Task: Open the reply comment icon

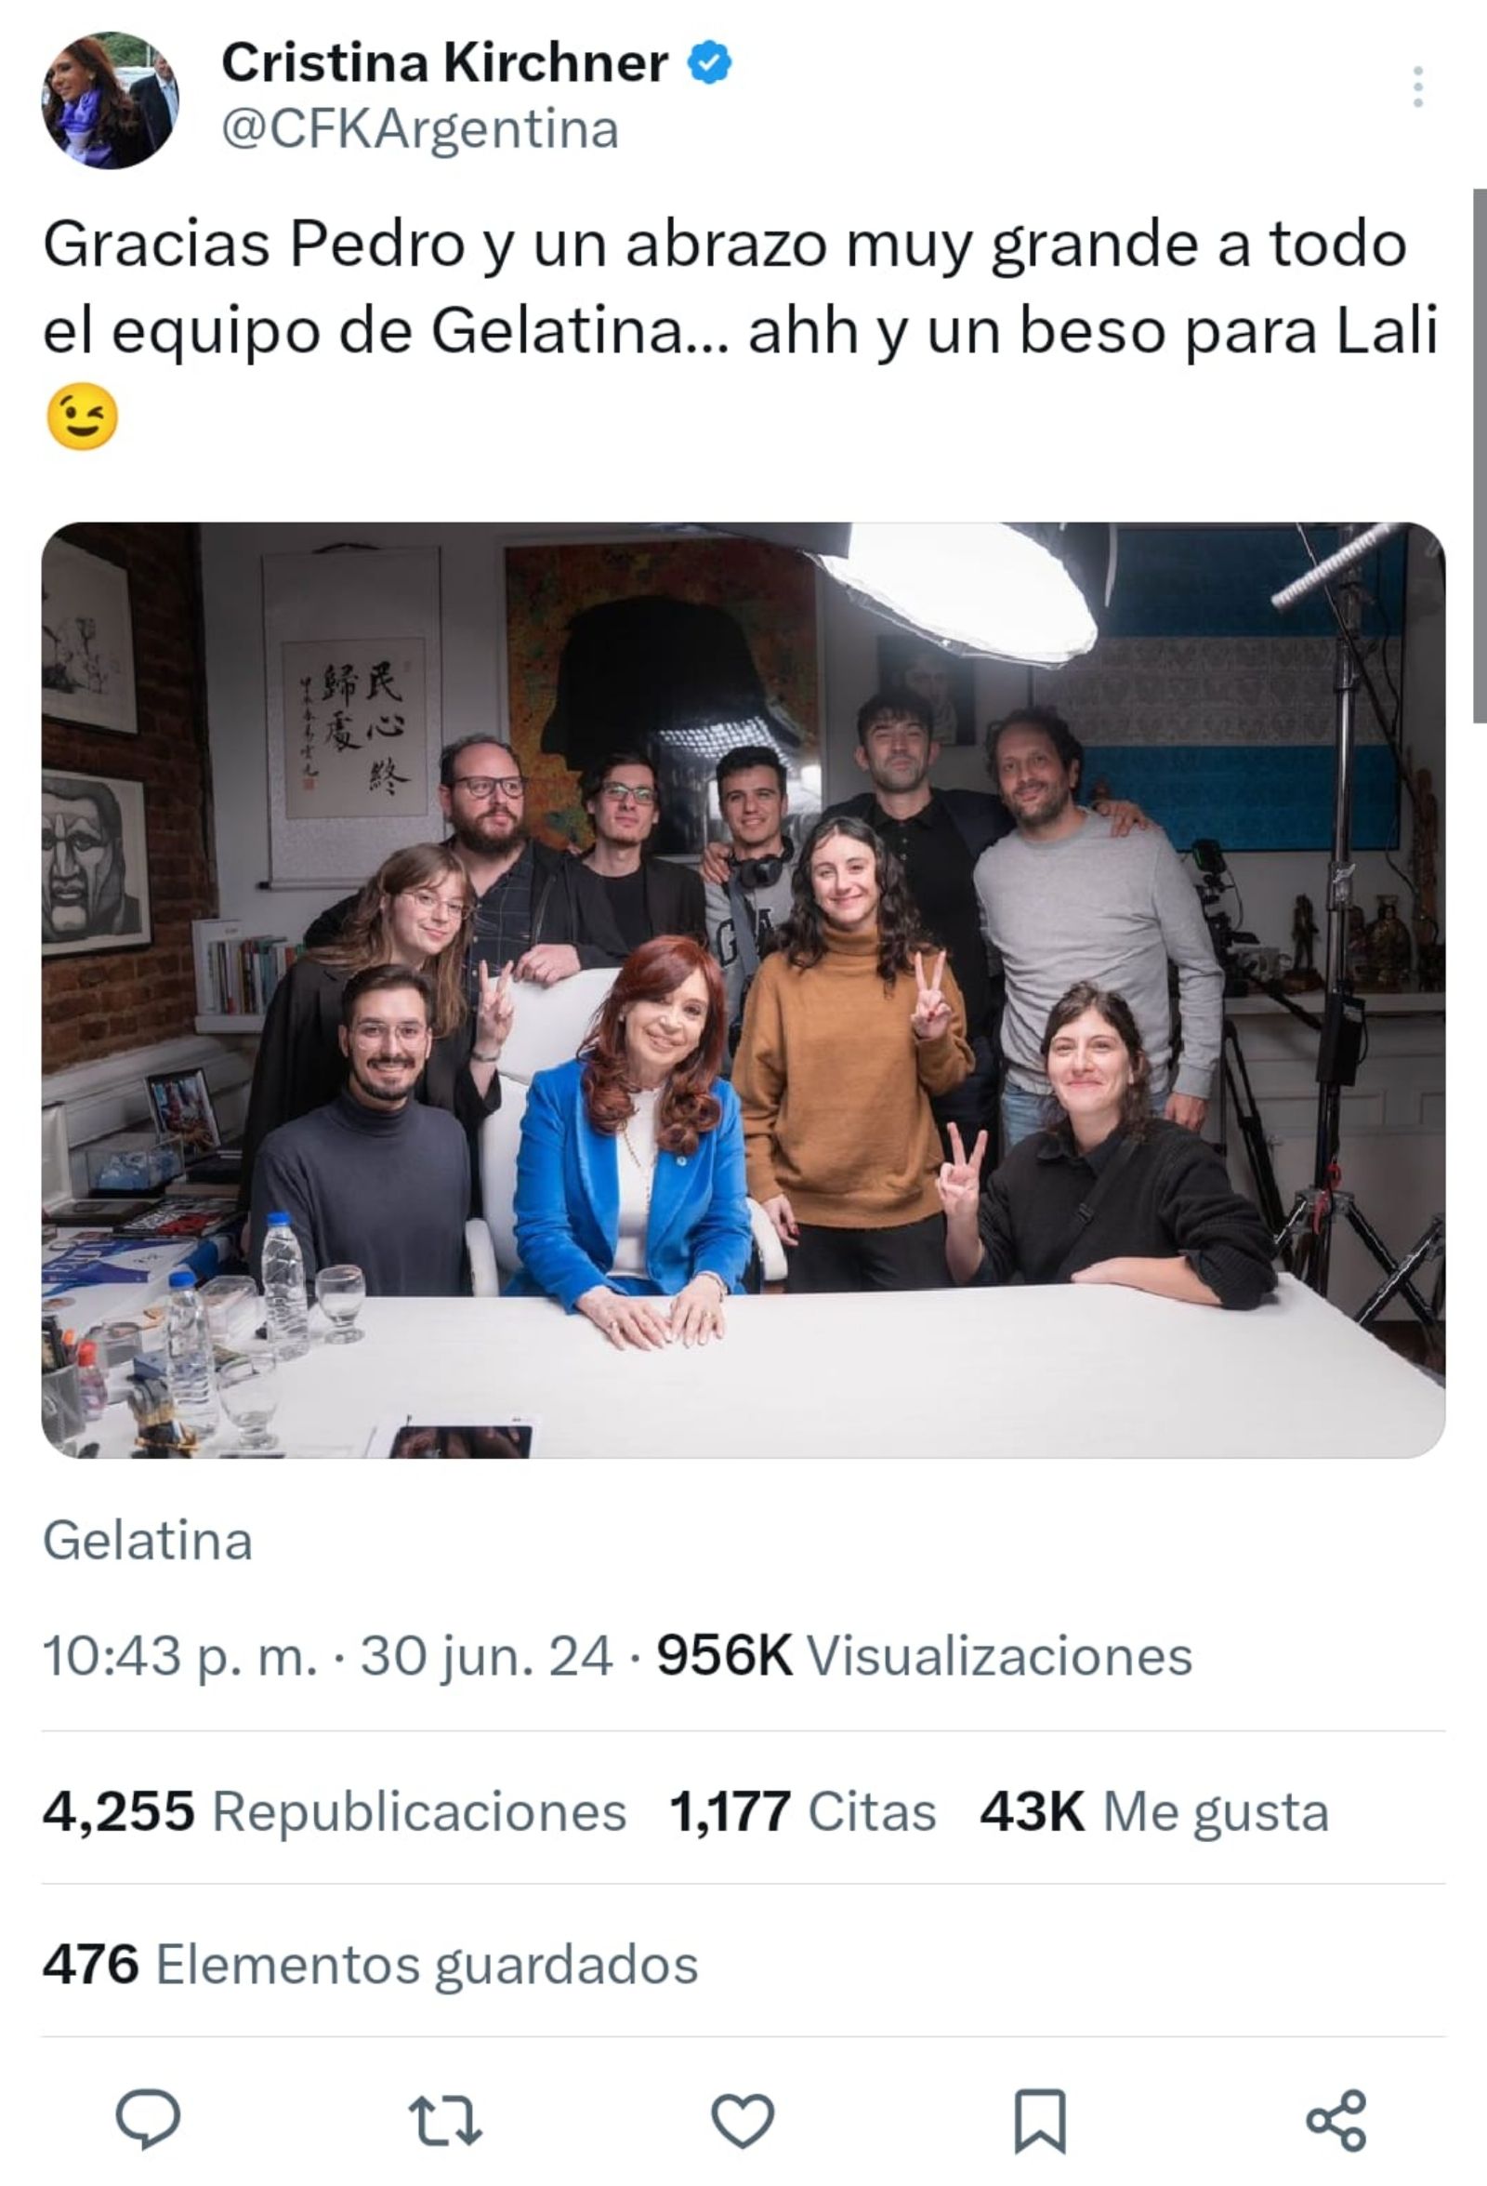Action: point(148,2118)
